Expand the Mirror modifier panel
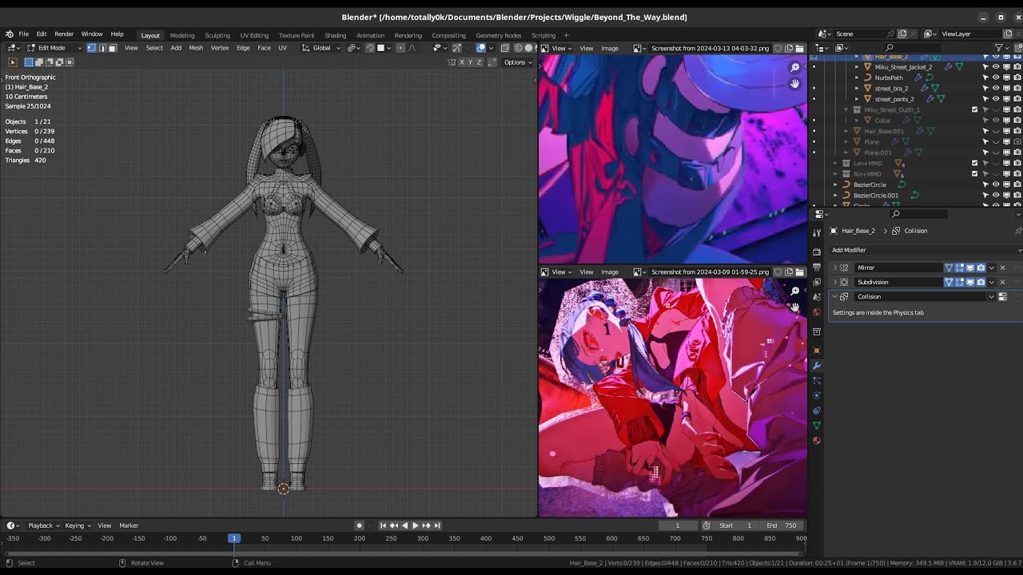Image resolution: width=1023 pixels, height=575 pixels. pyautogui.click(x=835, y=268)
